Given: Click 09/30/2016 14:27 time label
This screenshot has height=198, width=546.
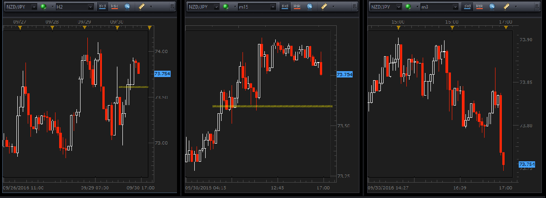Looking at the screenshot, I should pos(387,188).
